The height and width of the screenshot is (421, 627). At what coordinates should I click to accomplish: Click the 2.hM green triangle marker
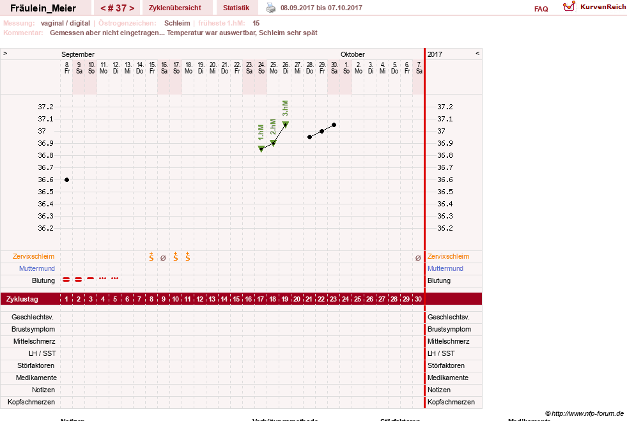(x=274, y=142)
